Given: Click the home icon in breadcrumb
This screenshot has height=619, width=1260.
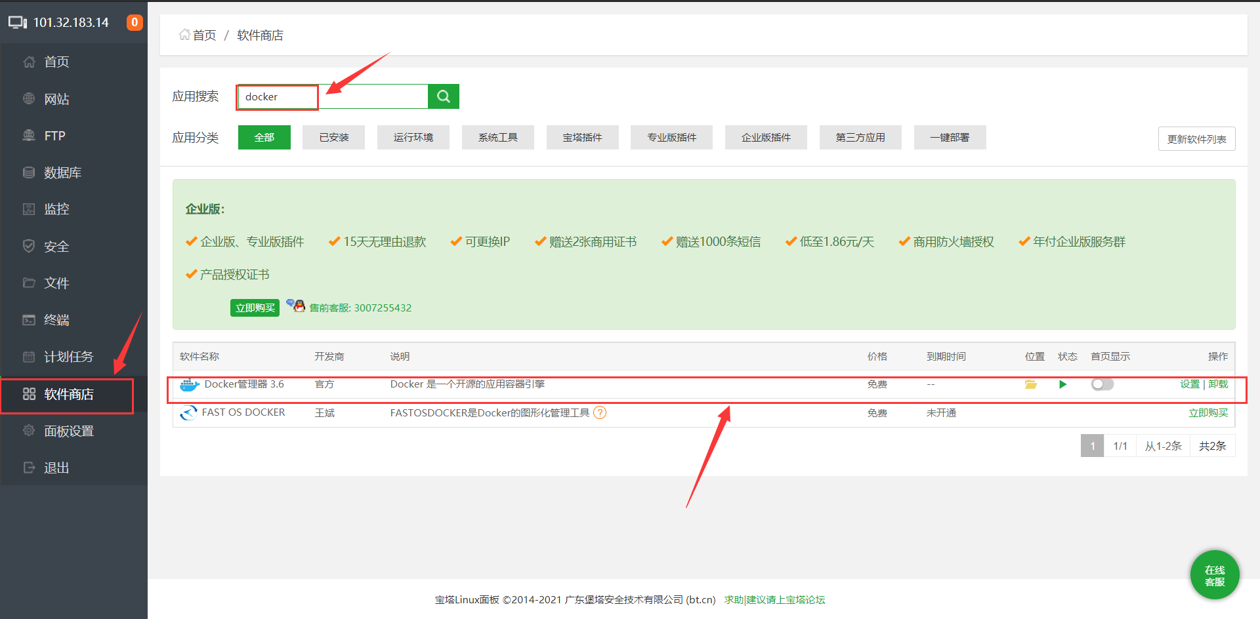Looking at the screenshot, I should (x=184, y=35).
